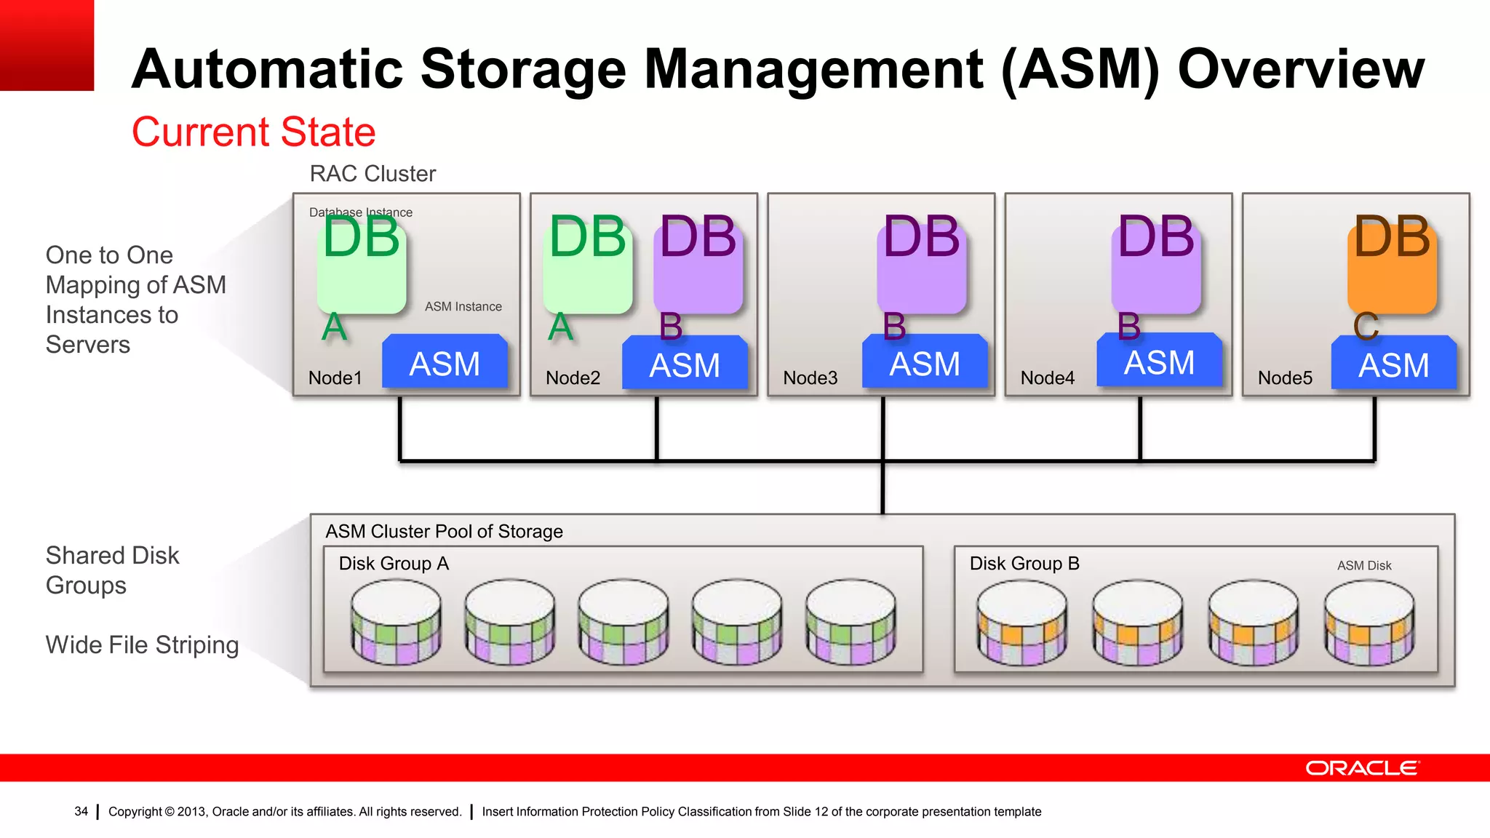Click the purple DB B box in Node3
The image size is (1490, 838).
(922, 268)
